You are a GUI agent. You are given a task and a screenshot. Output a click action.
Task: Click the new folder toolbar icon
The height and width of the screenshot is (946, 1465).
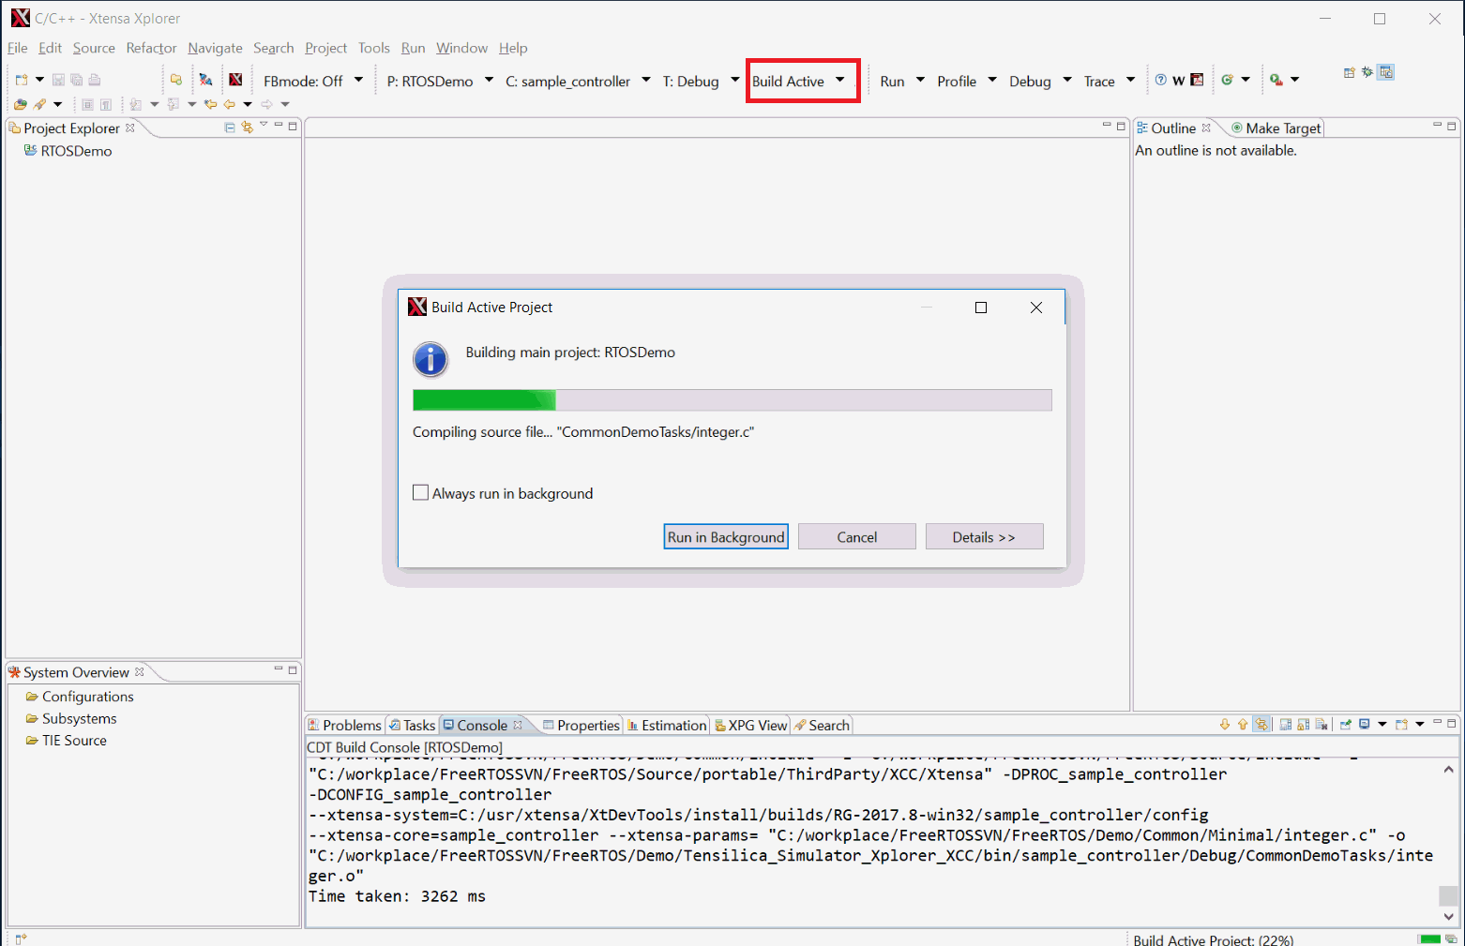(175, 80)
